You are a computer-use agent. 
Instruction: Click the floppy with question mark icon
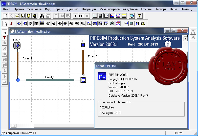coord(29,16)
